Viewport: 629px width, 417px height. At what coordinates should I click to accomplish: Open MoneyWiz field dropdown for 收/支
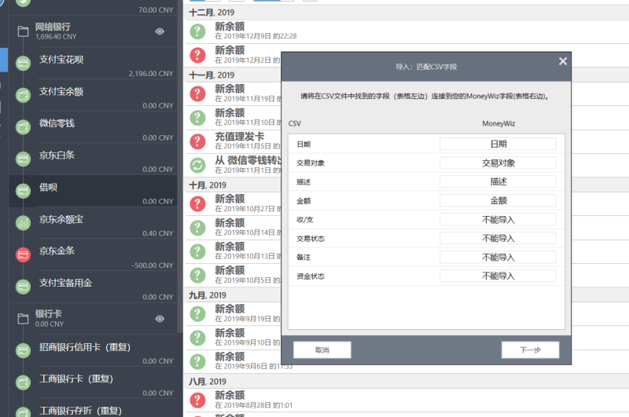tap(498, 219)
